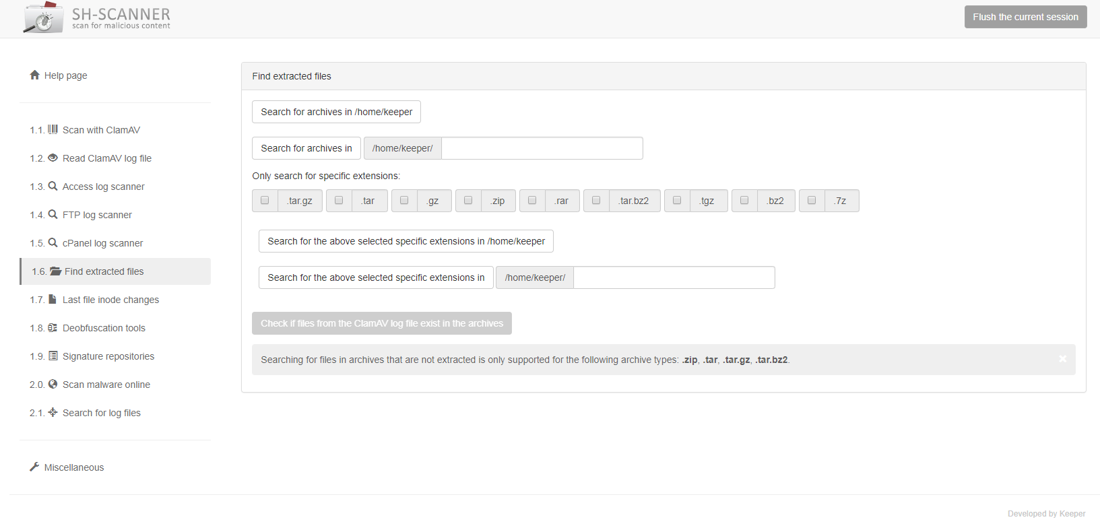This screenshot has height=530, width=1100.
Task: Tick the .tar extension checkbox
Action: (x=339, y=200)
